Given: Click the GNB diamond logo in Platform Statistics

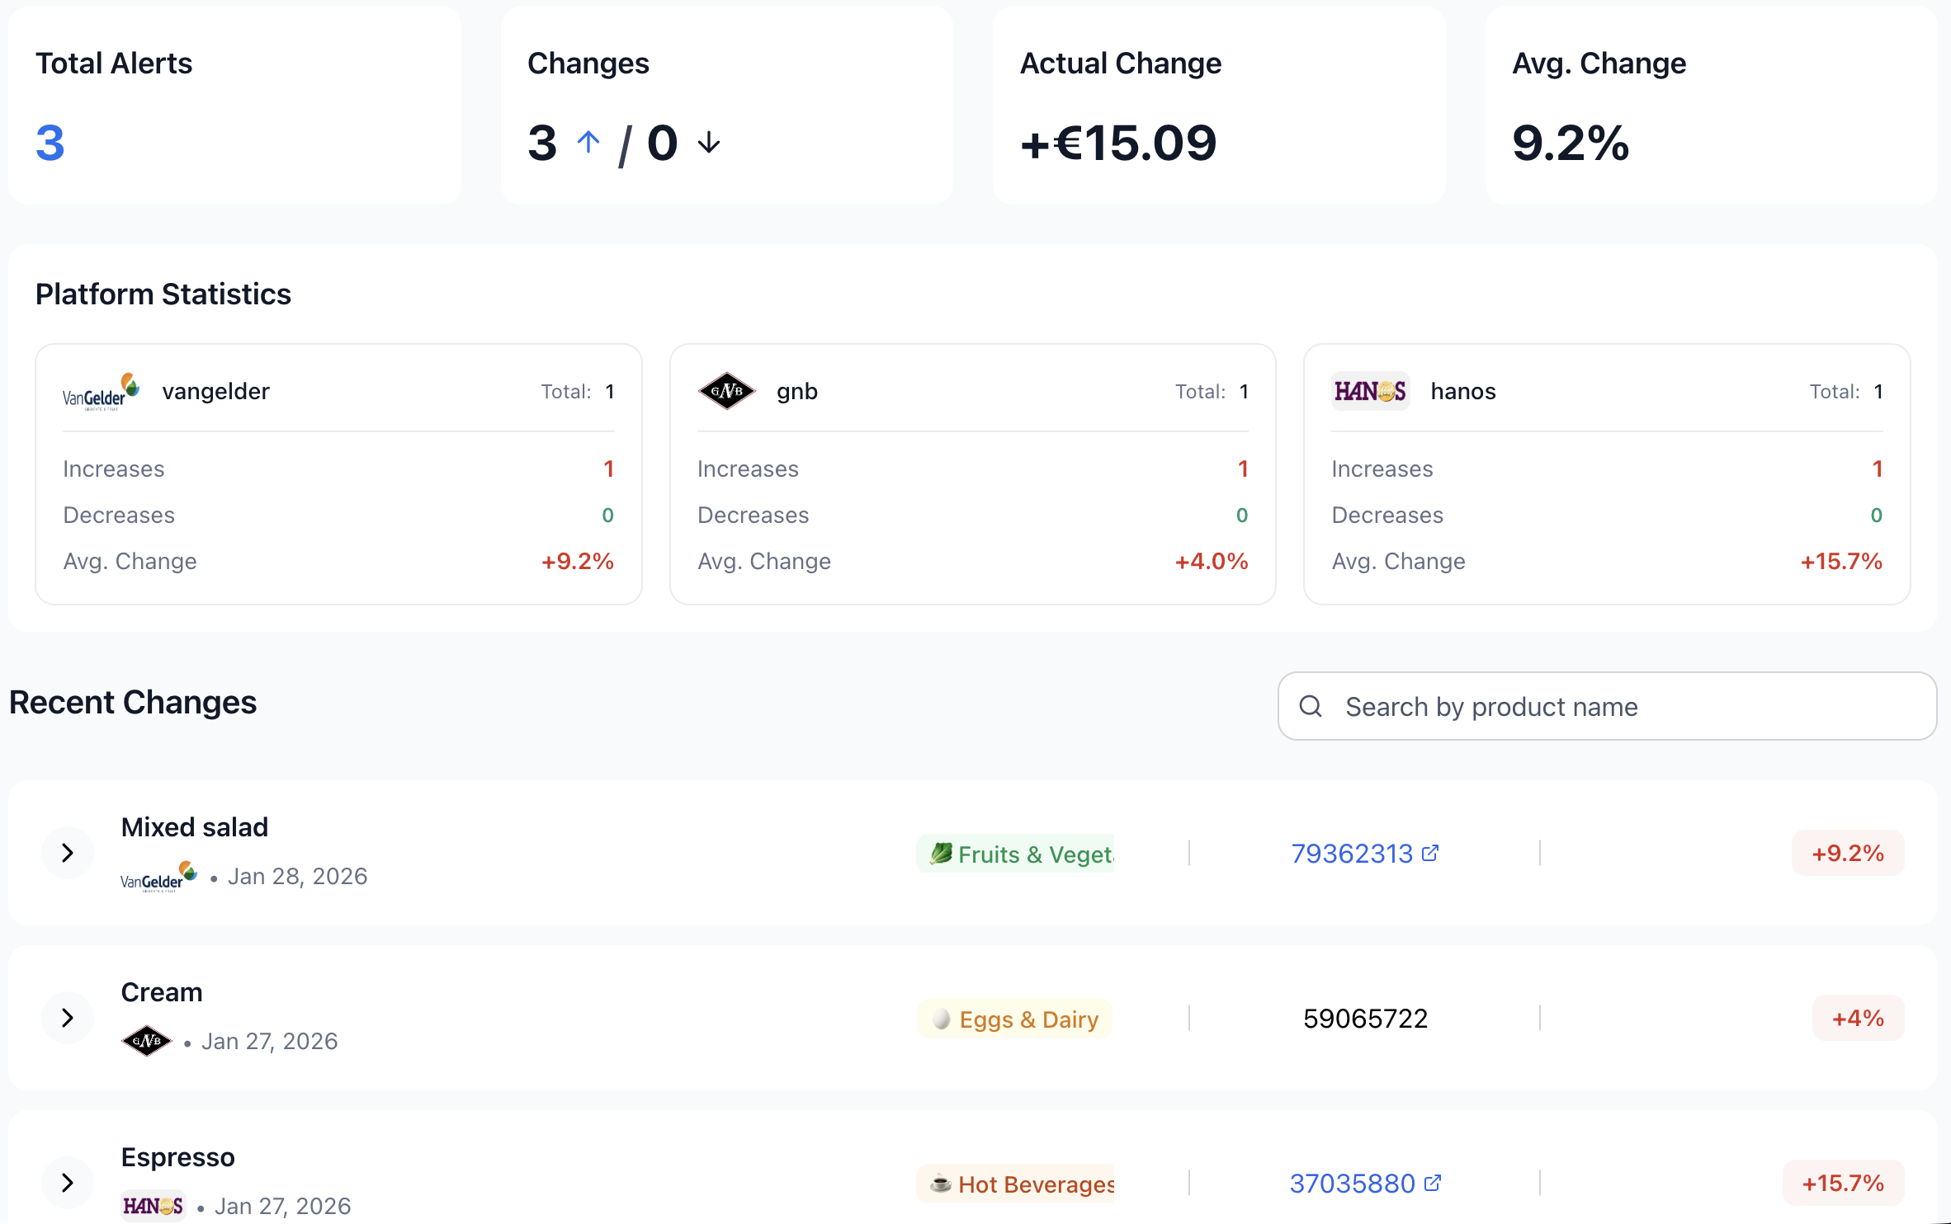Looking at the screenshot, I should pos(726,391).
